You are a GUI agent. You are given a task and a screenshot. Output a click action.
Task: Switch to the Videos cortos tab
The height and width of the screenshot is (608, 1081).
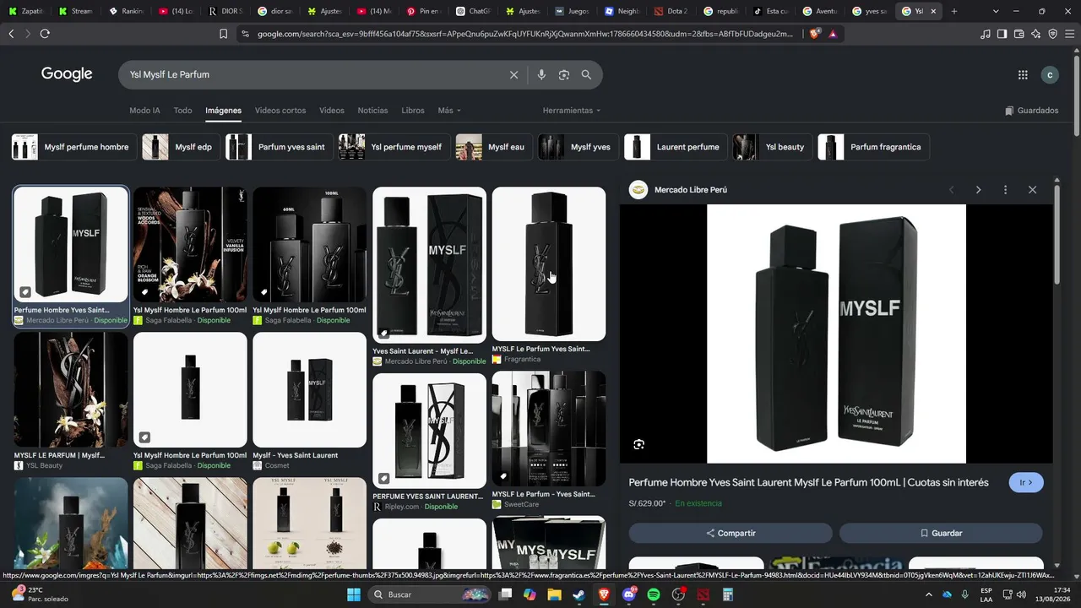pyautogui.click(x=280, y=111)
